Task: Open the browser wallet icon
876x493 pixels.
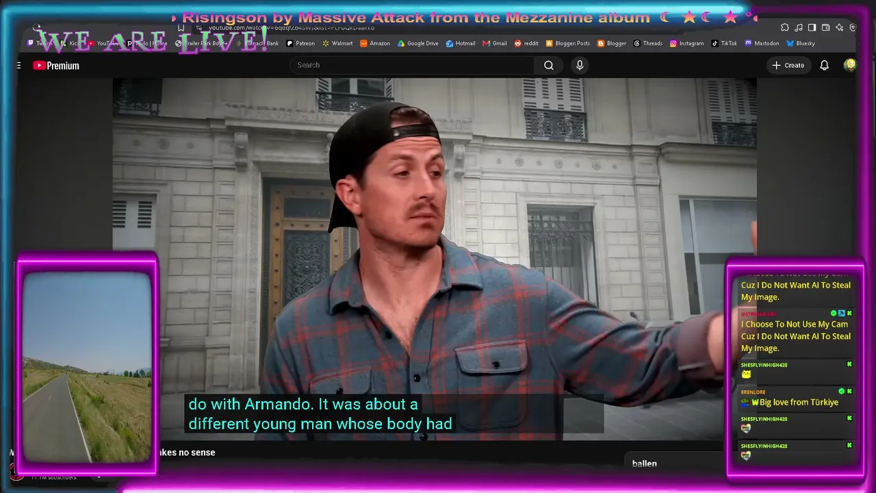Action: (x=826, y=27)
